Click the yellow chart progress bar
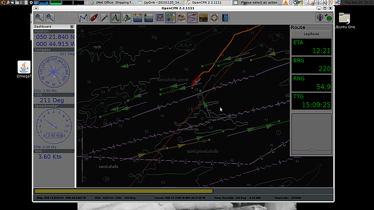Screen dimensions: 374x210 pos(123,191)
